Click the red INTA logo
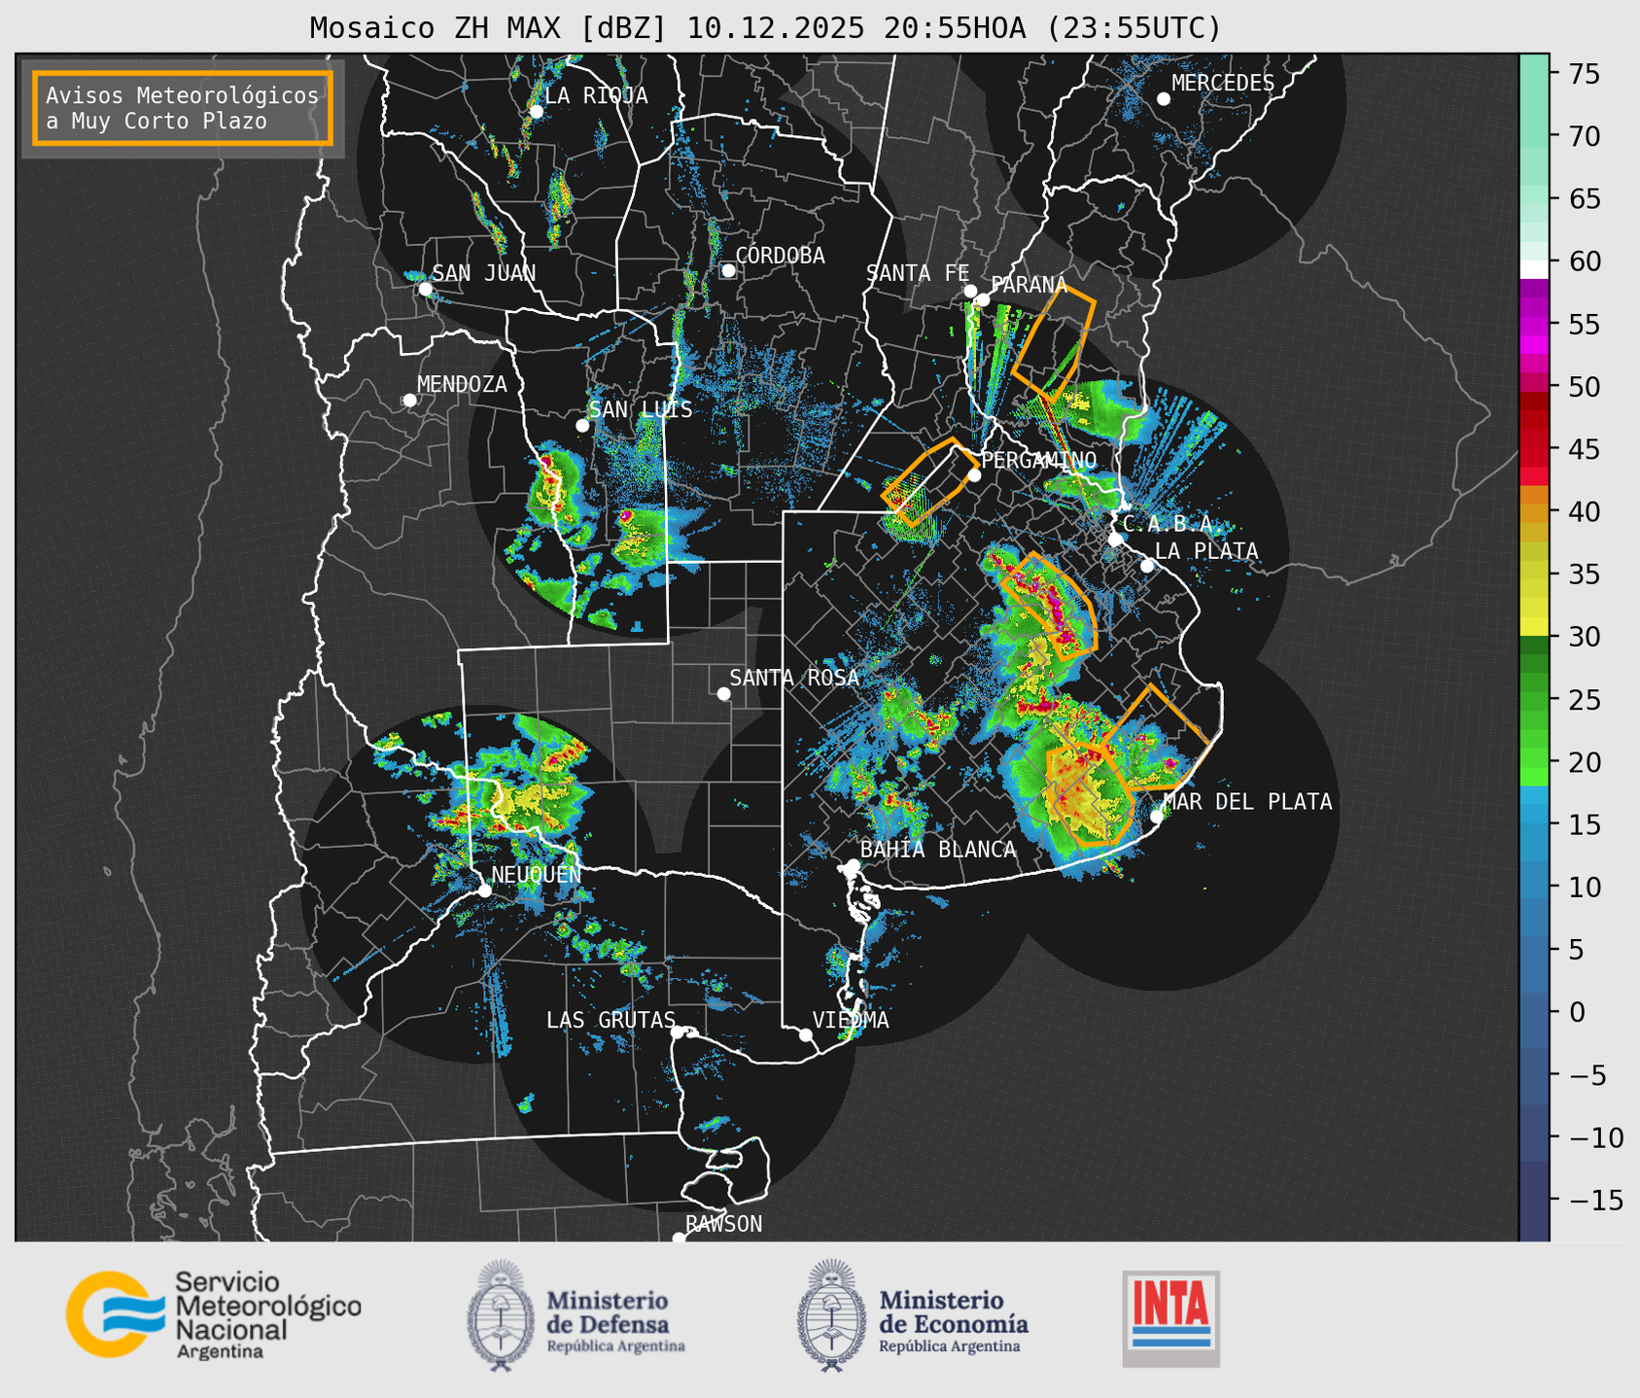 tap(1170, 1318)
